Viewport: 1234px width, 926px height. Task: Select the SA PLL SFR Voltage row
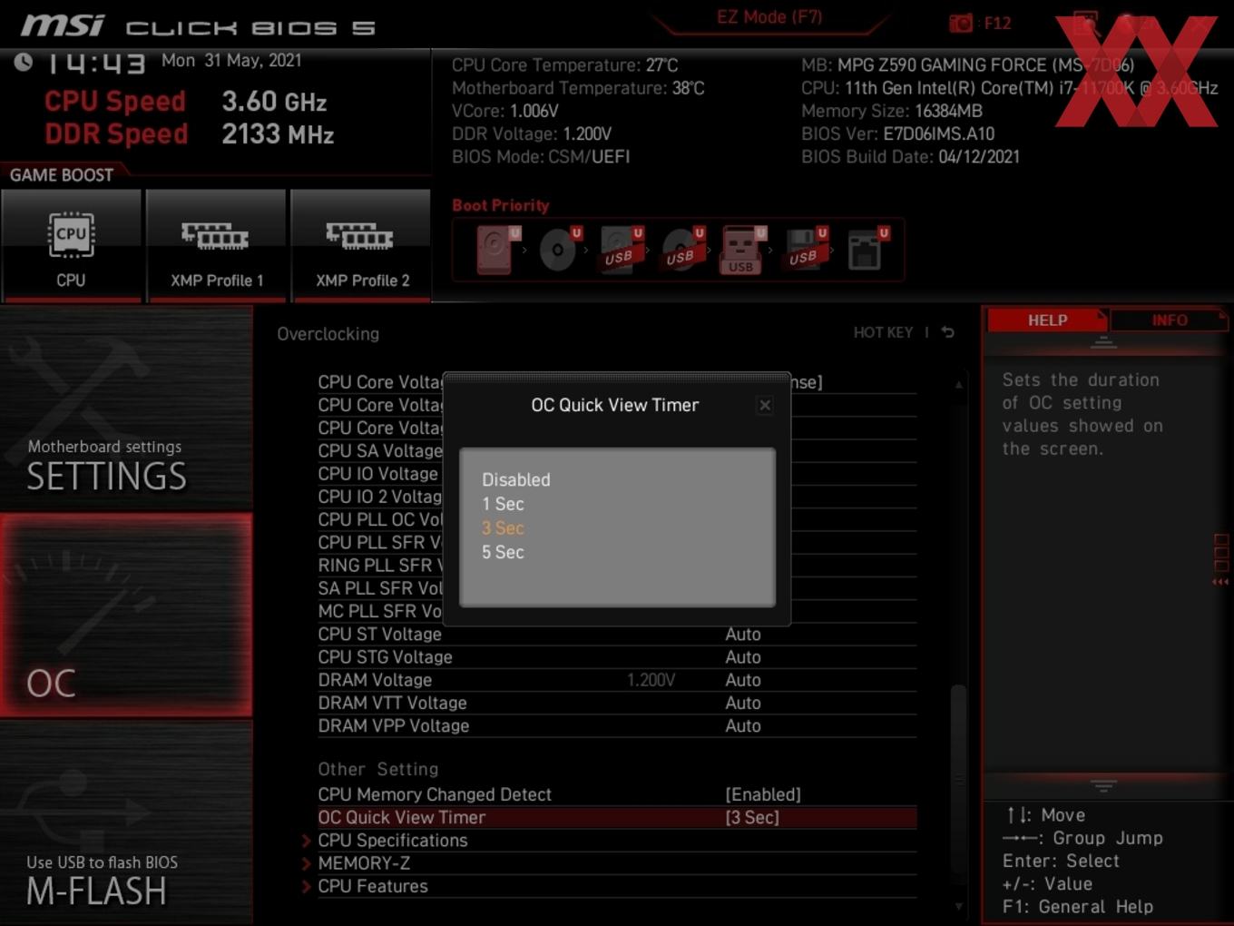coord(380,588)
